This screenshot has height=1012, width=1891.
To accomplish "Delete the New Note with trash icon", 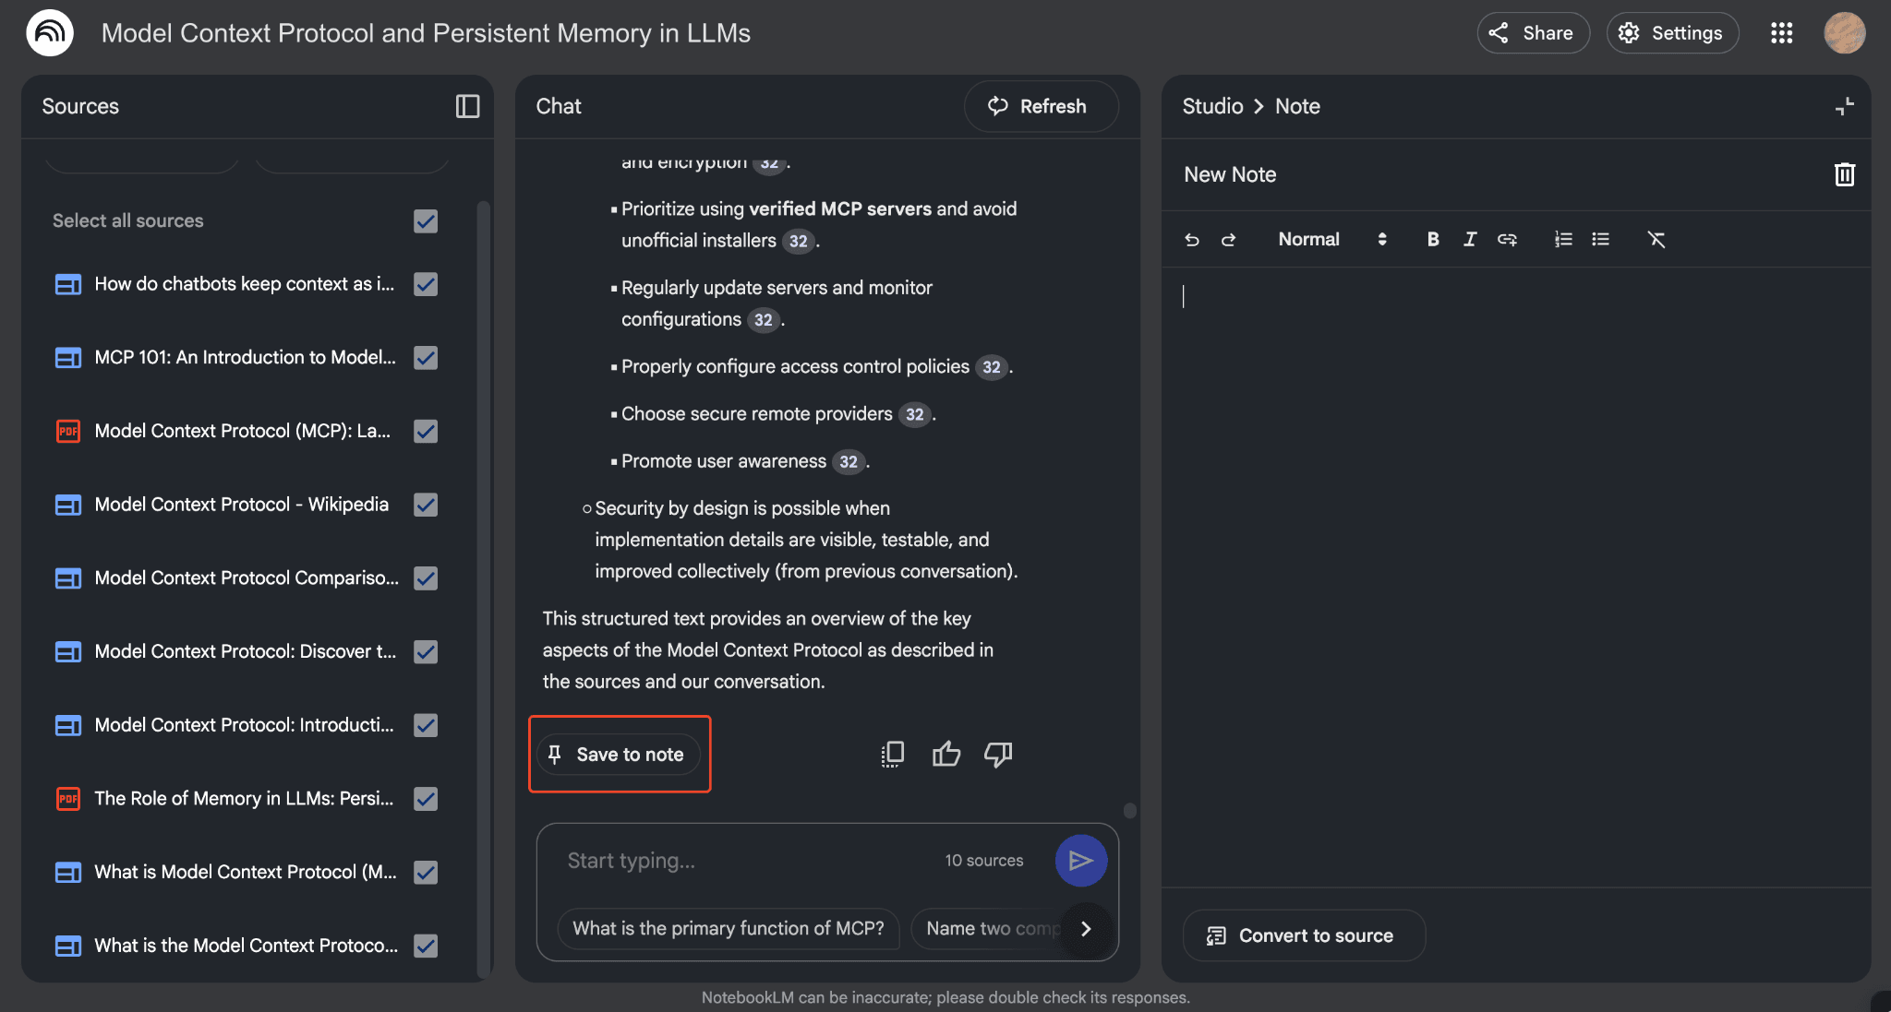I will pos(1844,174).
